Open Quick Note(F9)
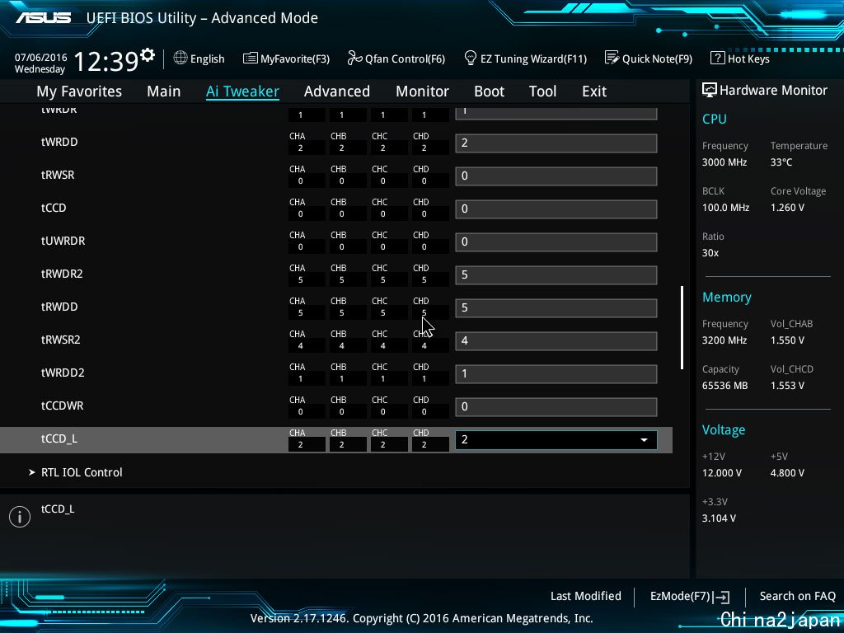Viewport: 844px width, 633px height. coord(657,59)
